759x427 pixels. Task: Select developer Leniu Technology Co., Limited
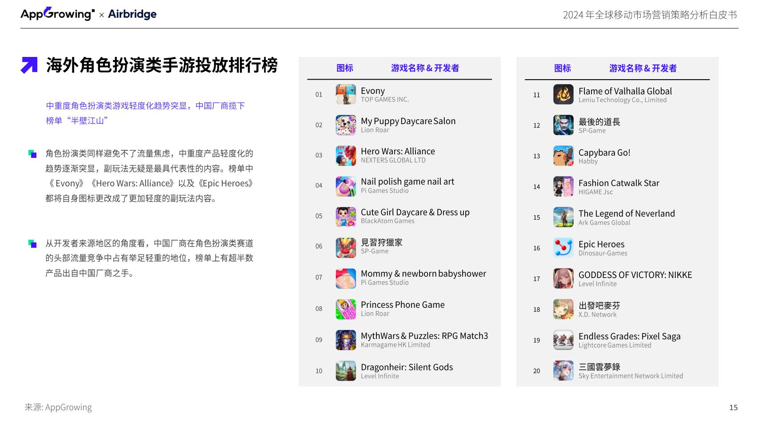623,100
